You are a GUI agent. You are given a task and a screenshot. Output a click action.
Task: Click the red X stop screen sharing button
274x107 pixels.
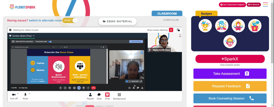[x=171, y=30]
